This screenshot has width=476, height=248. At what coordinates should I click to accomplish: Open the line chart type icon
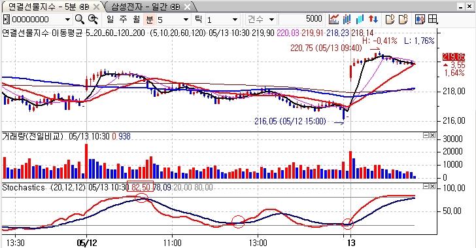point(333,19)
